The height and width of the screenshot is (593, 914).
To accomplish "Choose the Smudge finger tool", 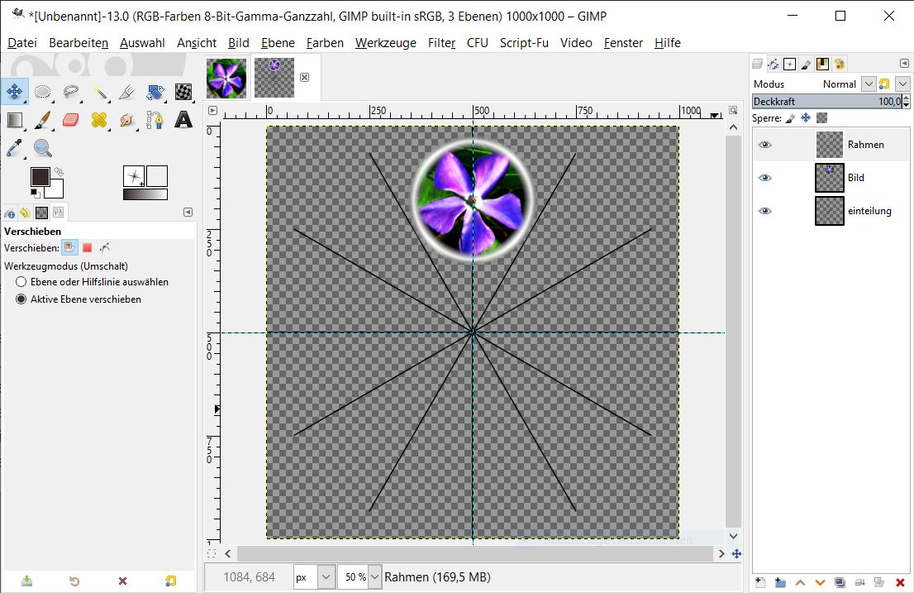I will [127, 120].
